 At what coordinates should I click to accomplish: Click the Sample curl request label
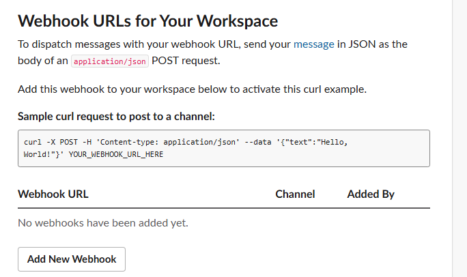coord(116,117)
